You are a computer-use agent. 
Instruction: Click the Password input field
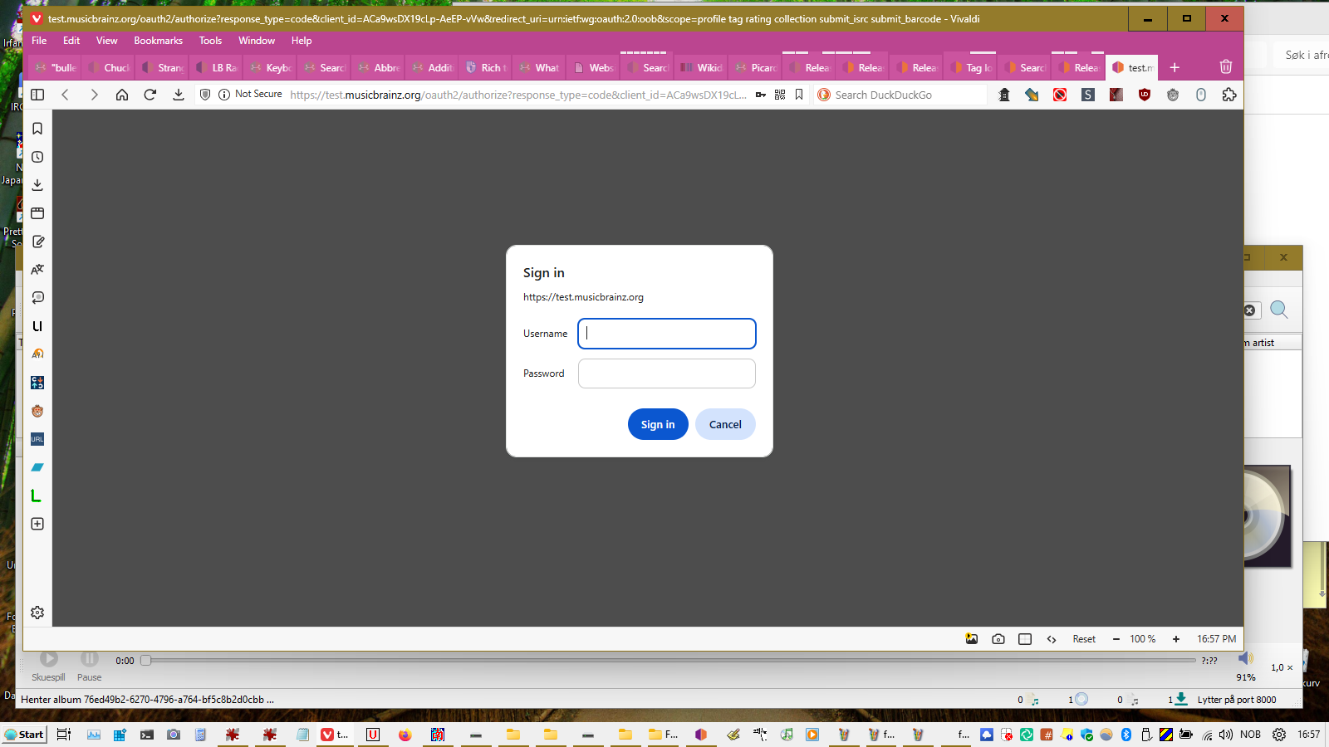click(x=666, y=373)
